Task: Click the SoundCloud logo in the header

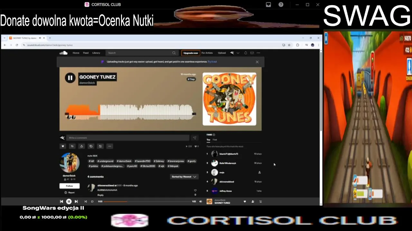Action: coord(63,53)
